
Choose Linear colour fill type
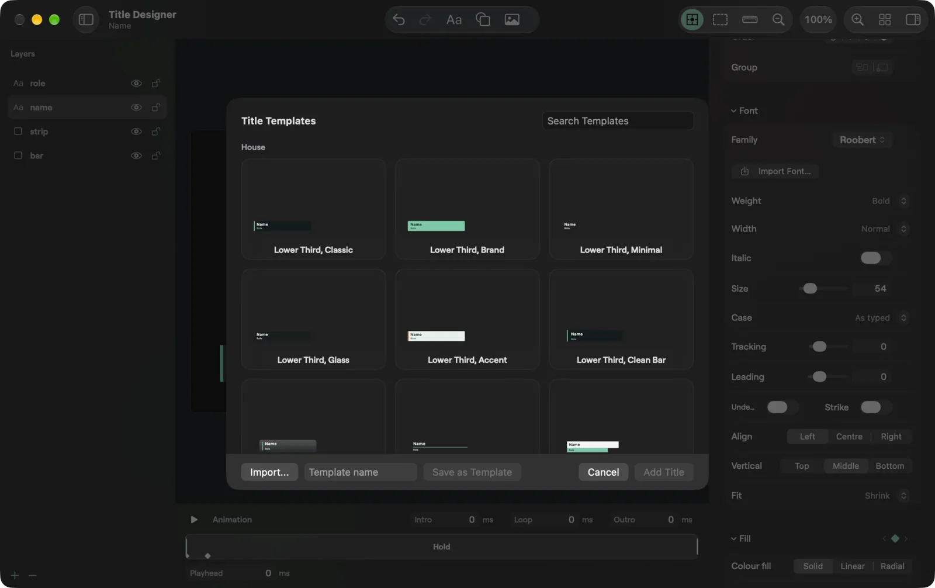(x=852, y=566)
